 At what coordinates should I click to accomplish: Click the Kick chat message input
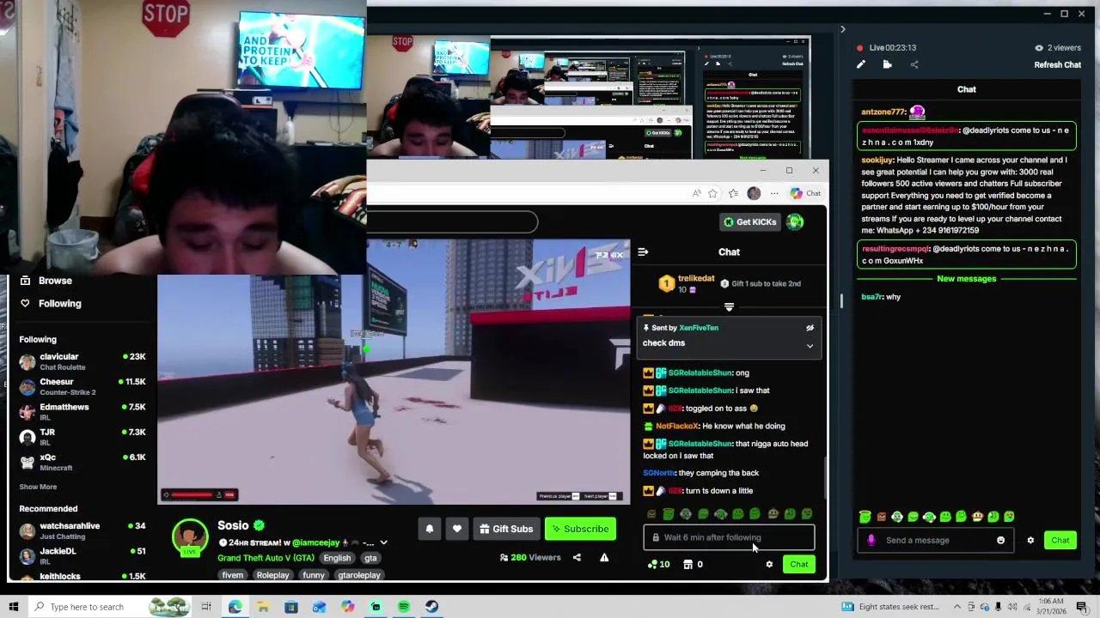(x=729, y=538)
